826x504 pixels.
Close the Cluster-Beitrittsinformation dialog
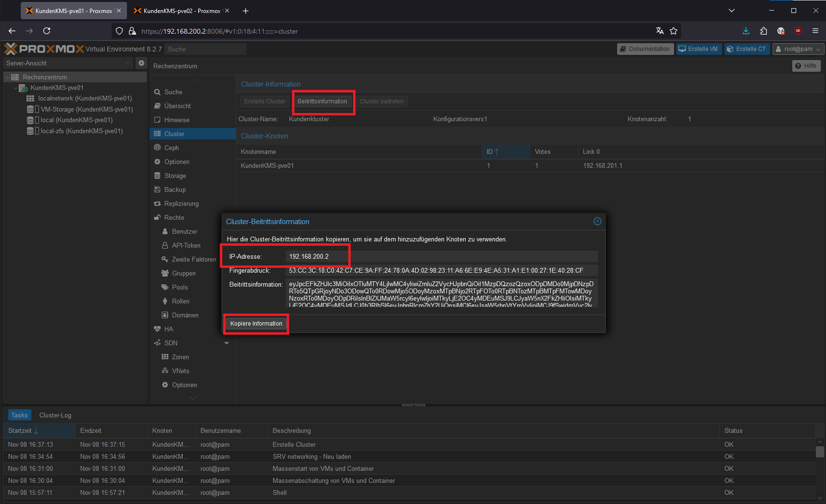[x=597, y=221]
